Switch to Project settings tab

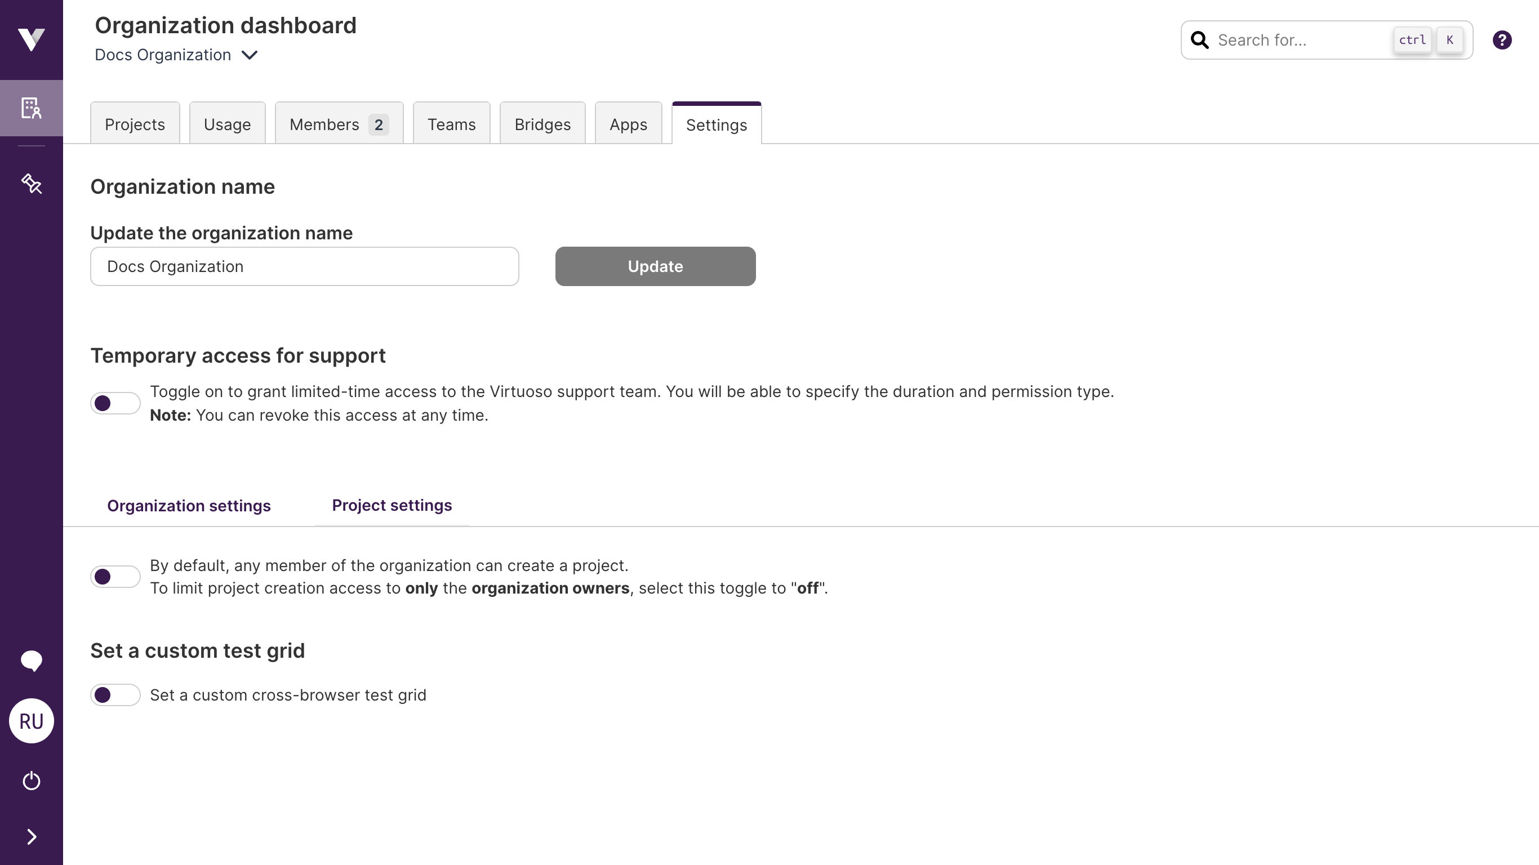click(392, 505)
